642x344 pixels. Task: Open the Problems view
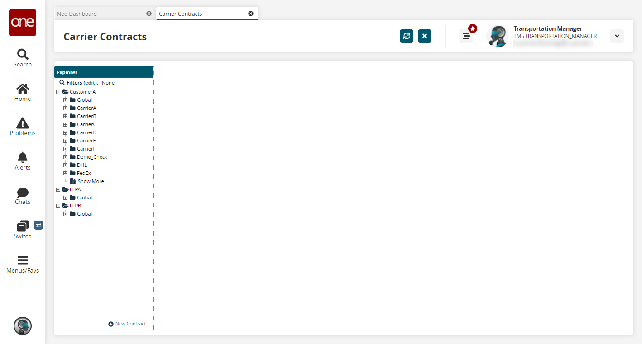tap(23, 127)
